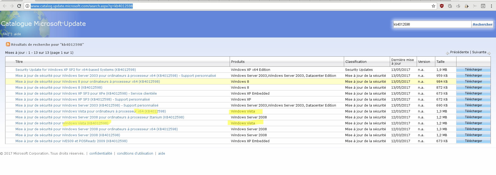This screenshot has width=496, height=175.
Task: Télécharger the Windows Vista x64 1,3 MB update
Action: pos(473,111)
